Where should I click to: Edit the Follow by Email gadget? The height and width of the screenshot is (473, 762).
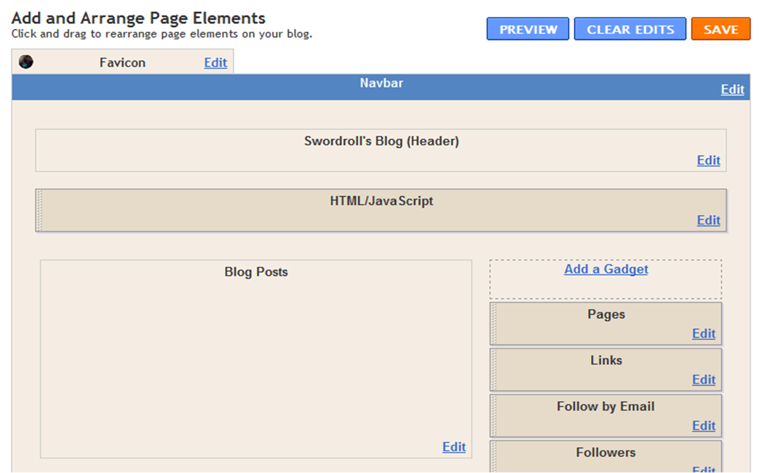coord(704,426)
